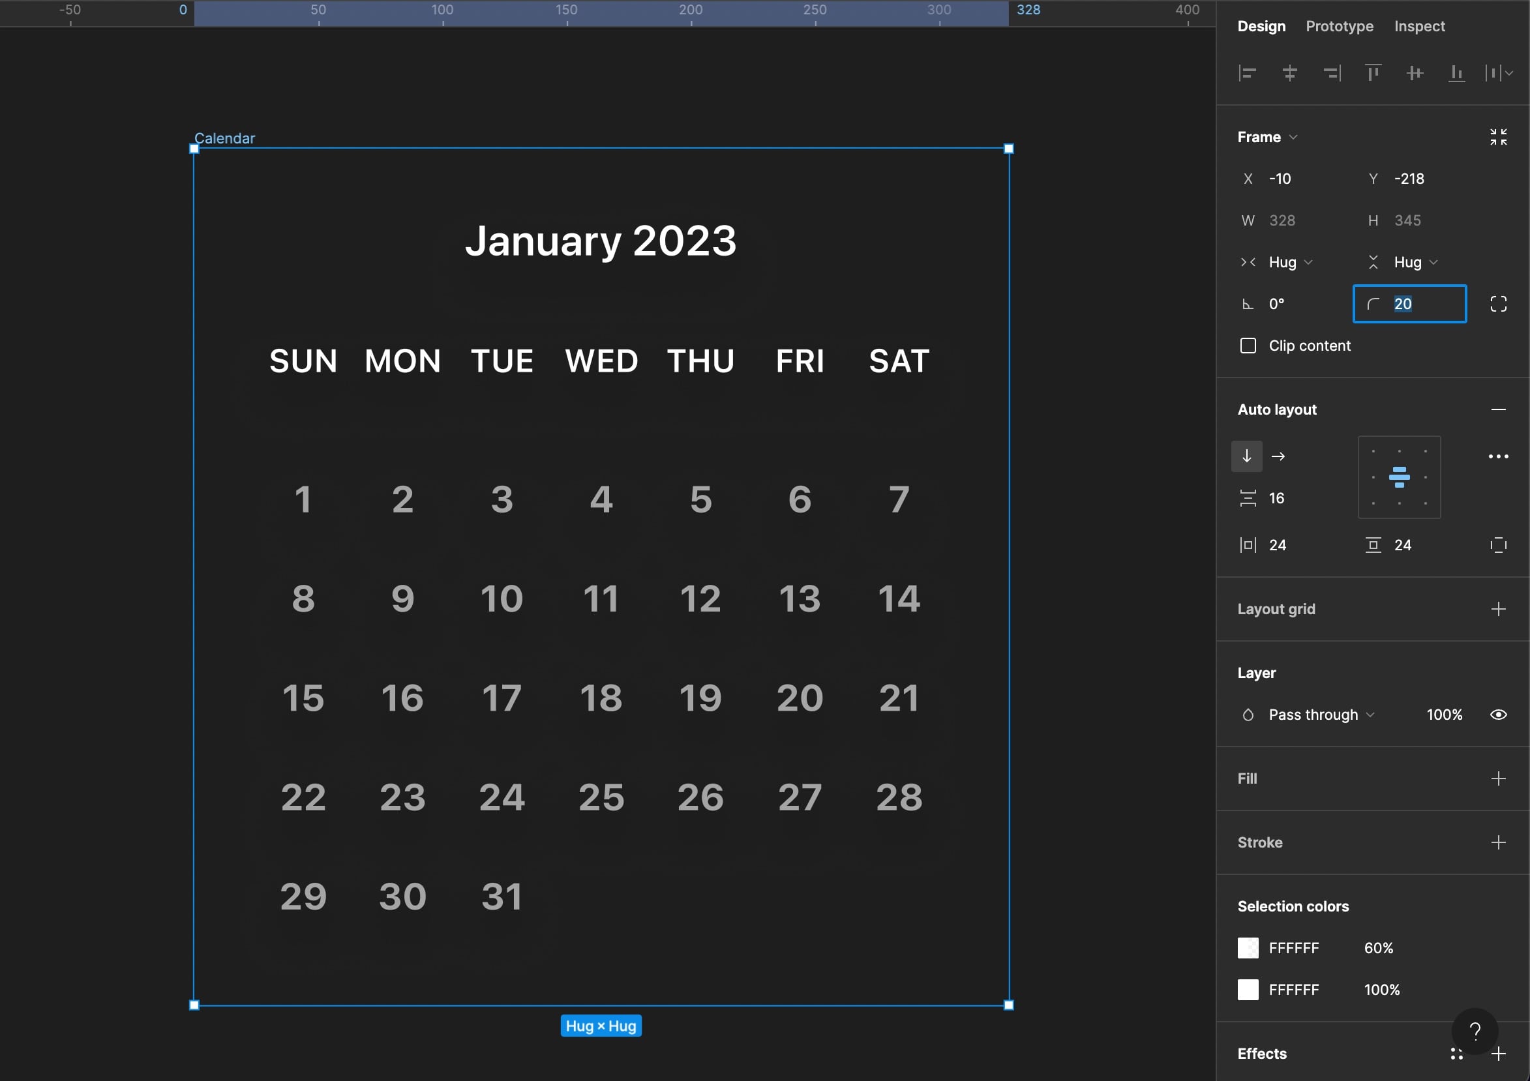1530x1081 pixels.
Task: Set auto layout direction to horizontal
Action: pyautogui.click(x=1278, y=457)
